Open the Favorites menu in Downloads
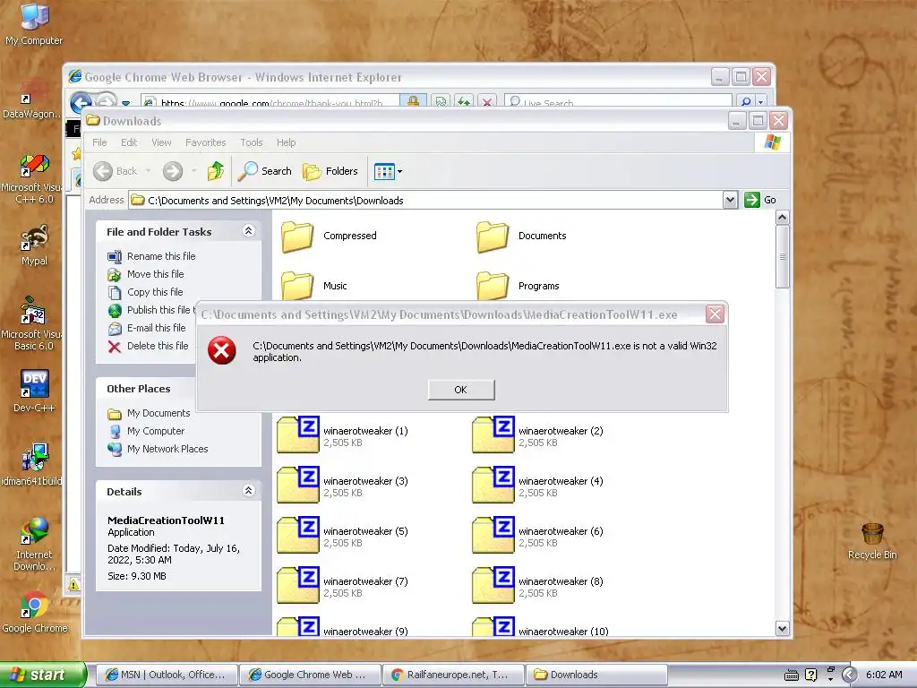Image resolution: width=917 pixels, height=688 pixels. [x=205, y=142]
